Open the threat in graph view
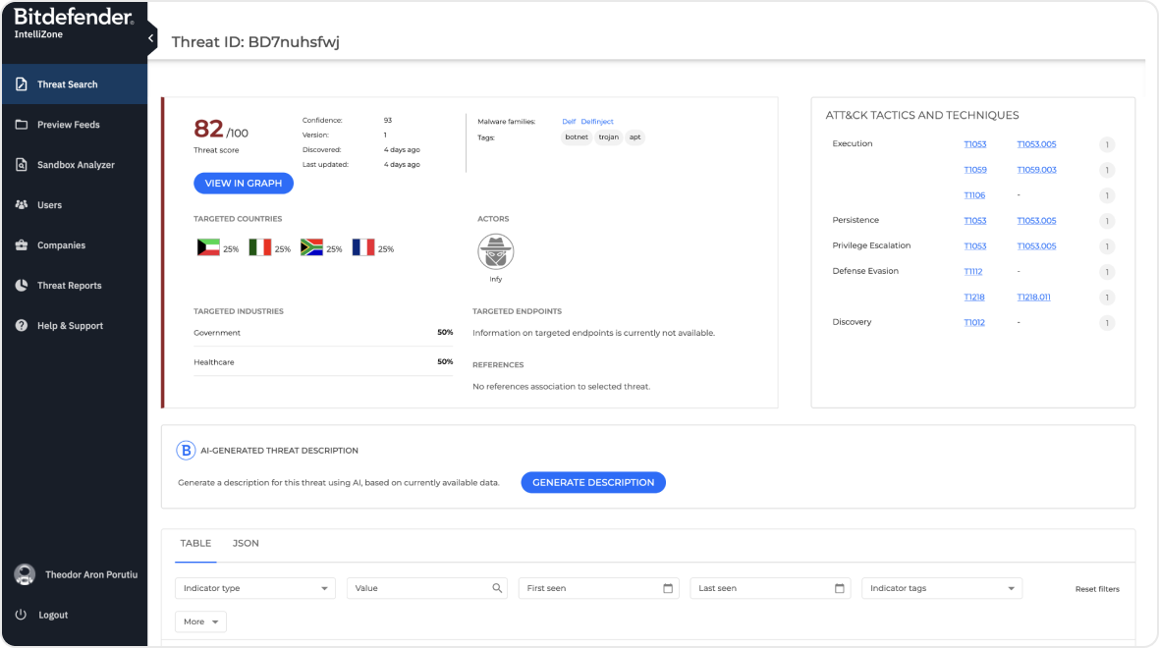Viewport: 1159px width, 648px height. (244, 183)
